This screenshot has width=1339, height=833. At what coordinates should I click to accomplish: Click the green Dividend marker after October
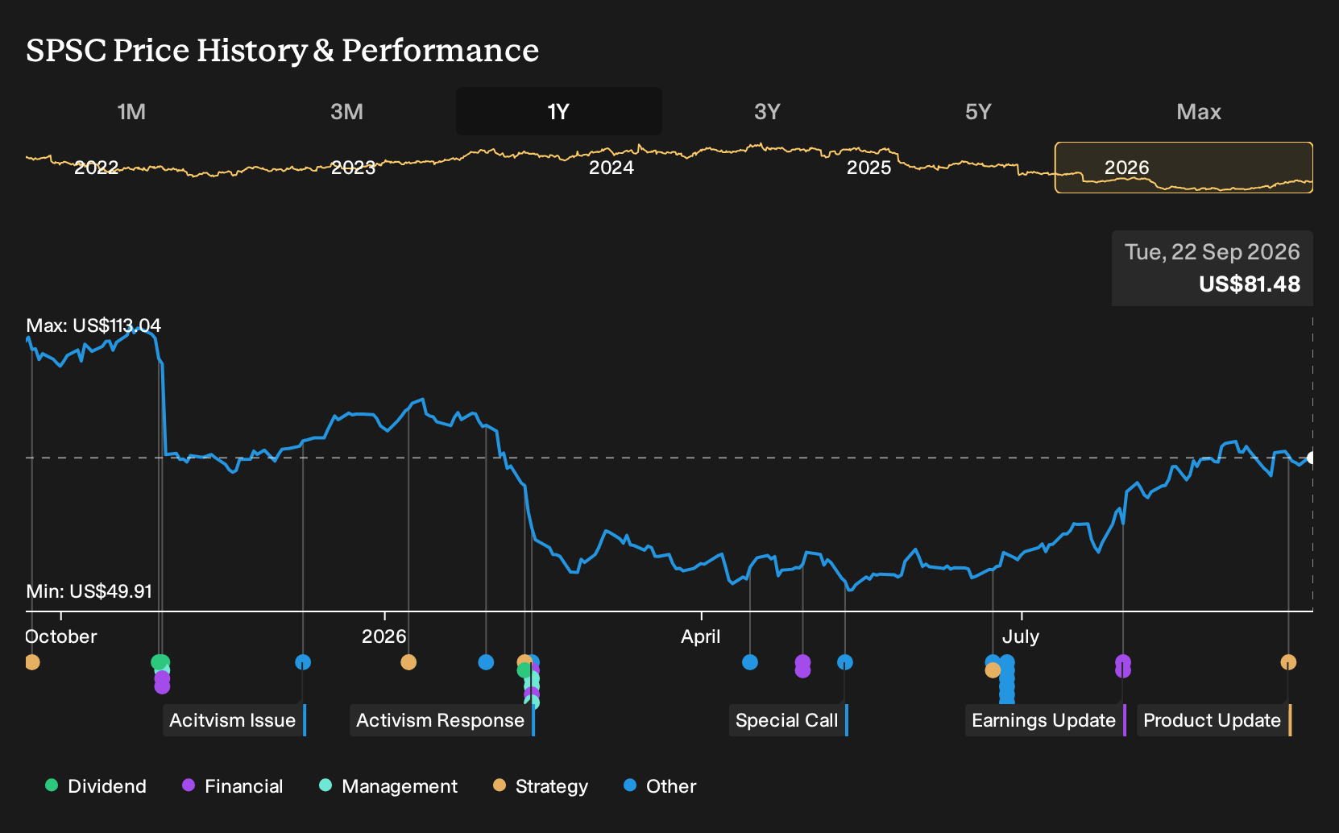[x=159, y=662]
